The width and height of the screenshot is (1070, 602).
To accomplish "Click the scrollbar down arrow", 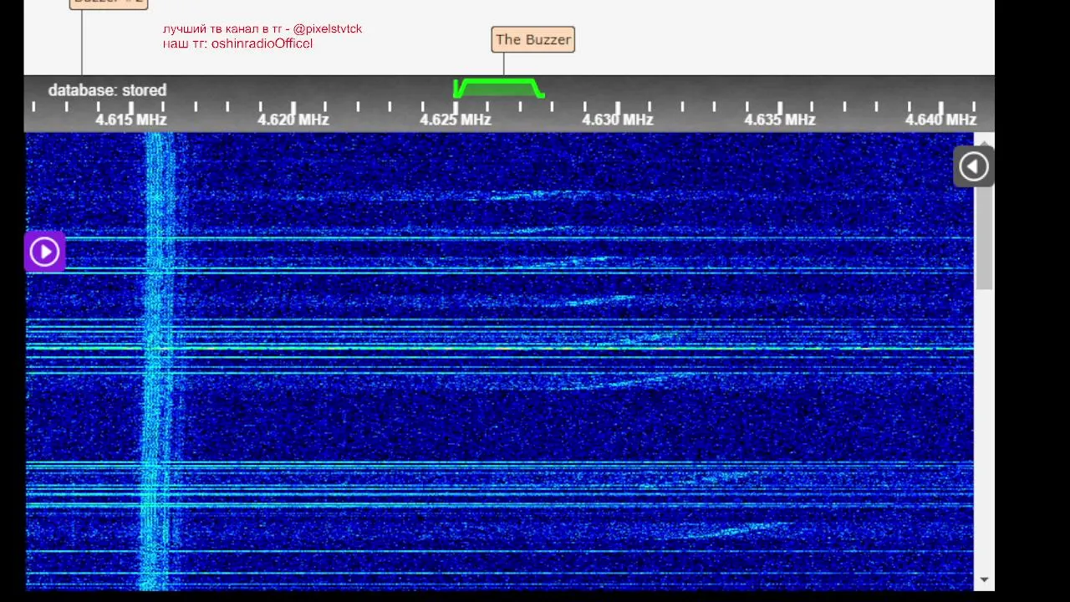I will (985, 579).
